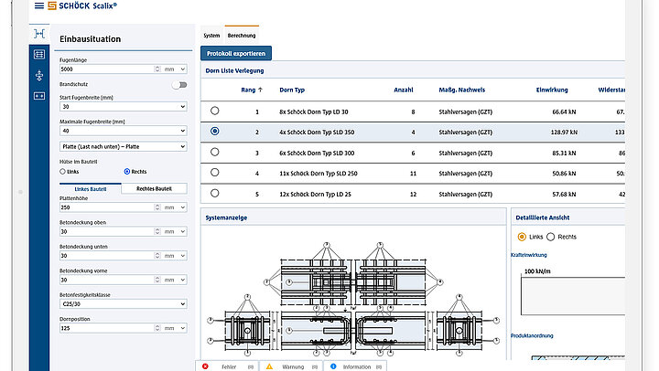Open the load sidebar icon

tap(39, 75)
